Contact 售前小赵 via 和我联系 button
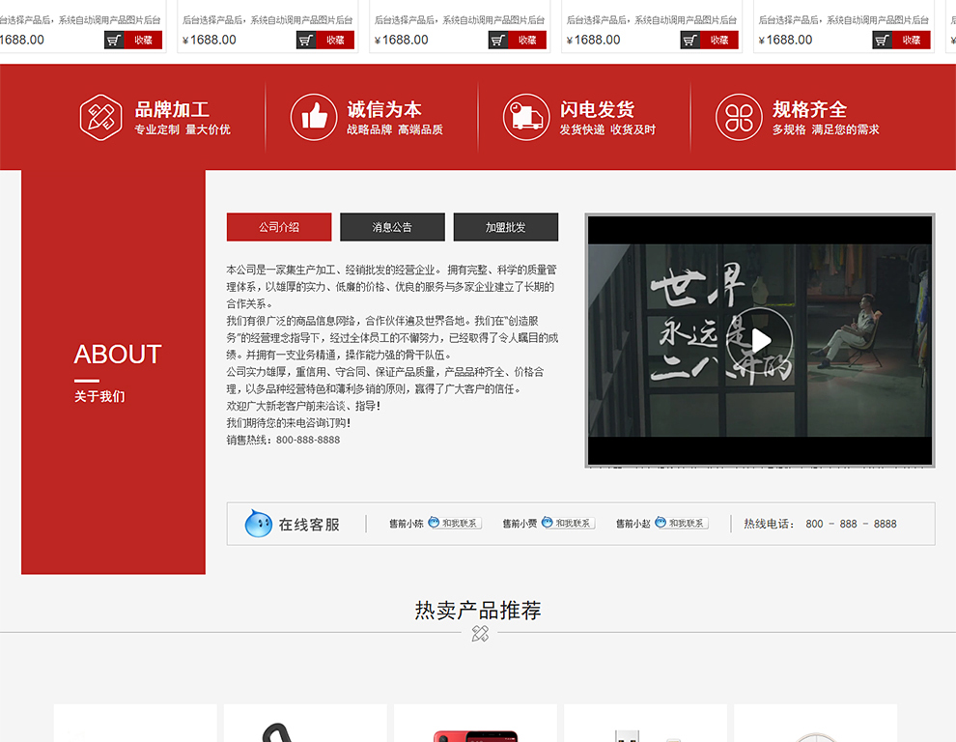This screenshot has width=956, height=742. 682,523
